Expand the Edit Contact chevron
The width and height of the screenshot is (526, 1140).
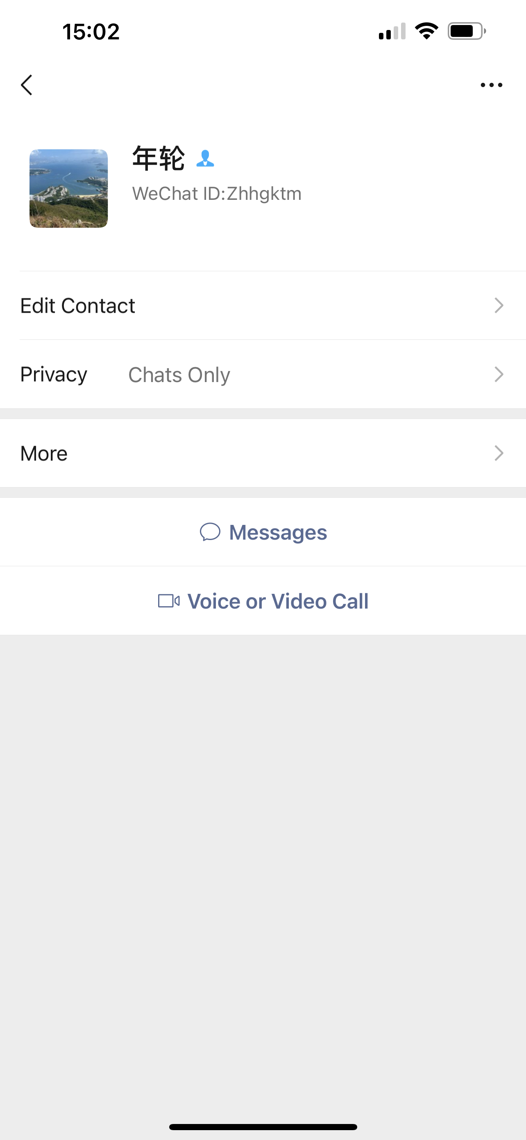click(x=499, y=305)
